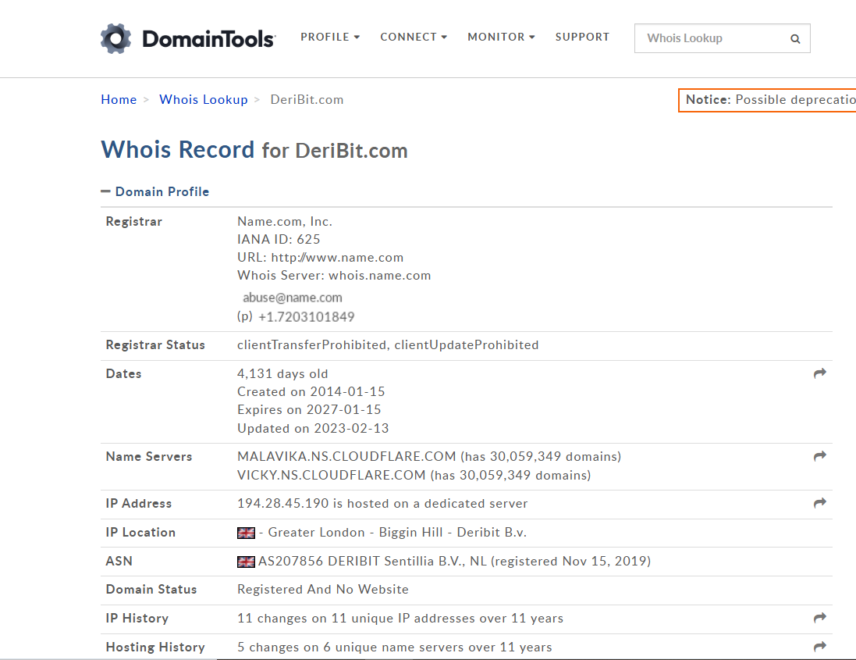Click MALAVIKA.NS.CLOUDFLARE.COM name server

[346, 456]
